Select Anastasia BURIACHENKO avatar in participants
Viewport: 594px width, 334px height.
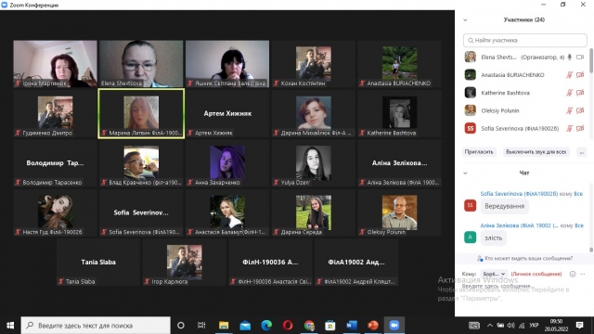coord(471,74)
